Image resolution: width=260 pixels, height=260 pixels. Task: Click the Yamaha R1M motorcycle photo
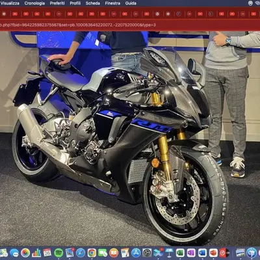coord(130,138)
